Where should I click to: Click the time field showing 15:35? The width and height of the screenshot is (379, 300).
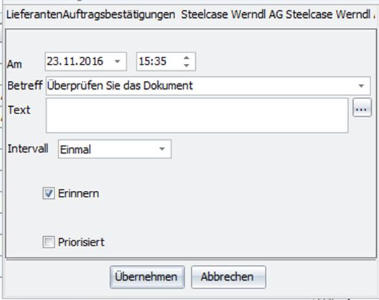coord(166,62)
